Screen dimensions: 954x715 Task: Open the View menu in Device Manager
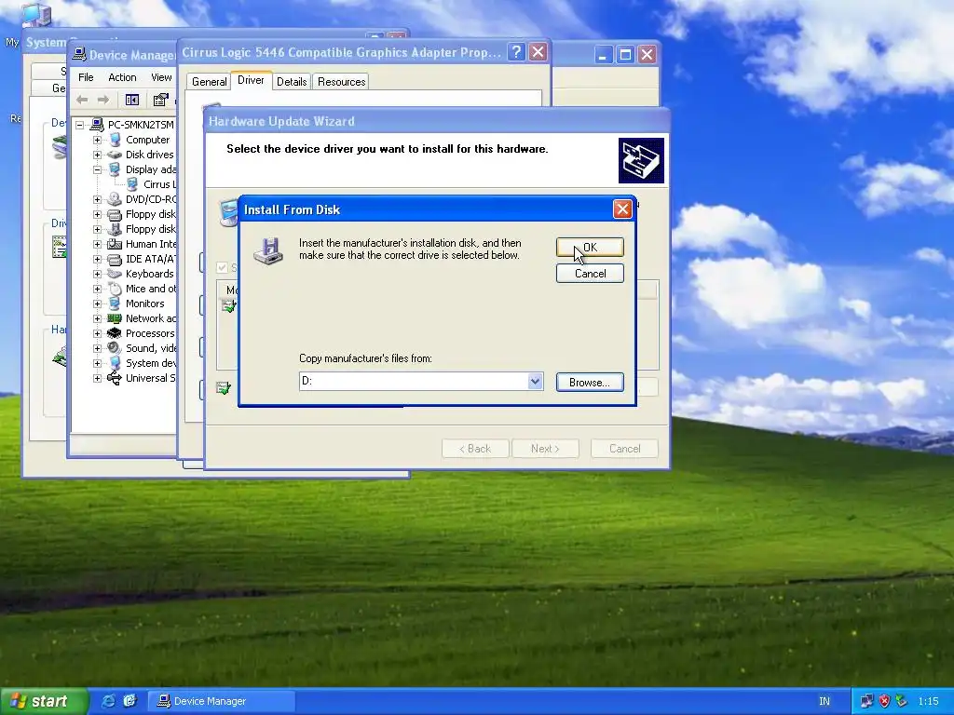pos(160,77)
